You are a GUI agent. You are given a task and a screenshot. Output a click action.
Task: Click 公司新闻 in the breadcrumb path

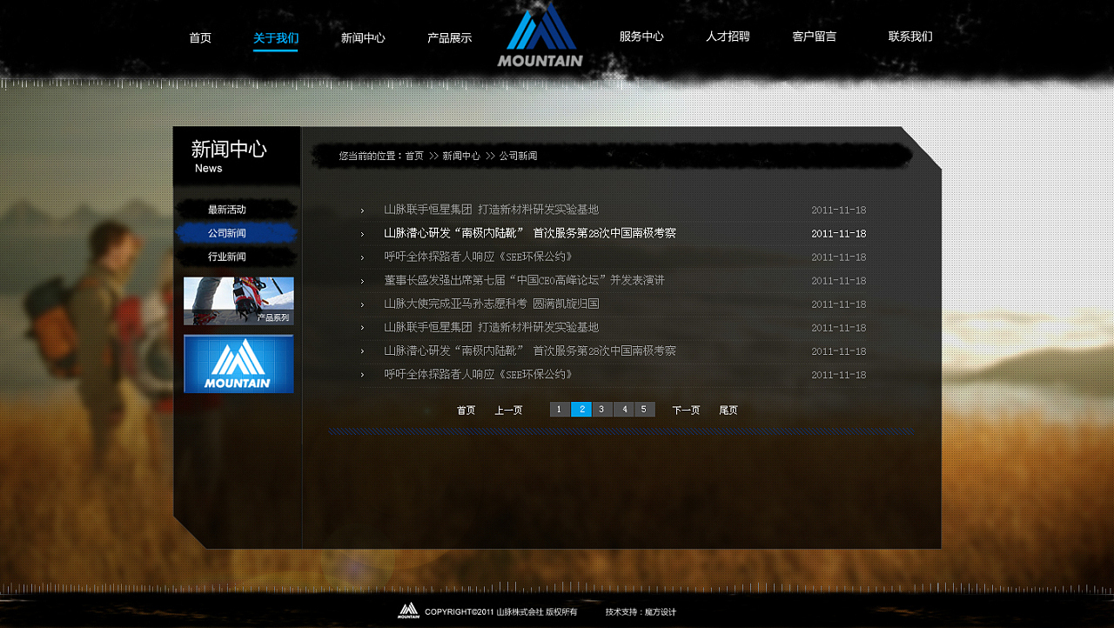(x=518, y=157)
